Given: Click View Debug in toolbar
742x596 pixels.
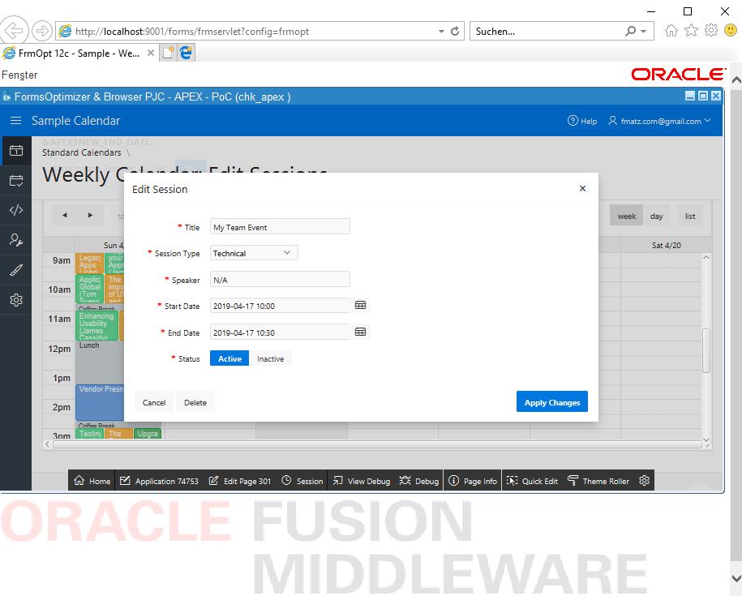Looking at the screenshot, I should 362,481.
